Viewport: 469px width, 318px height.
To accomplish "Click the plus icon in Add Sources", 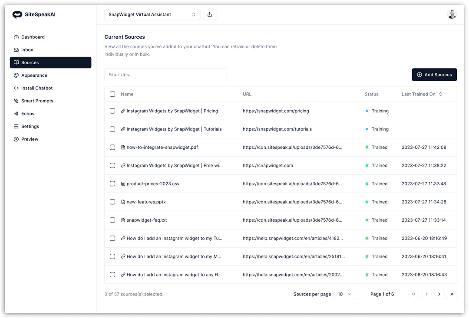I will point(419,75).
